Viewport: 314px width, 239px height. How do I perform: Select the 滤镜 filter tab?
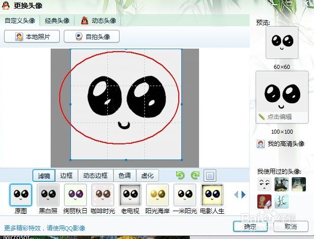[44, 176]
